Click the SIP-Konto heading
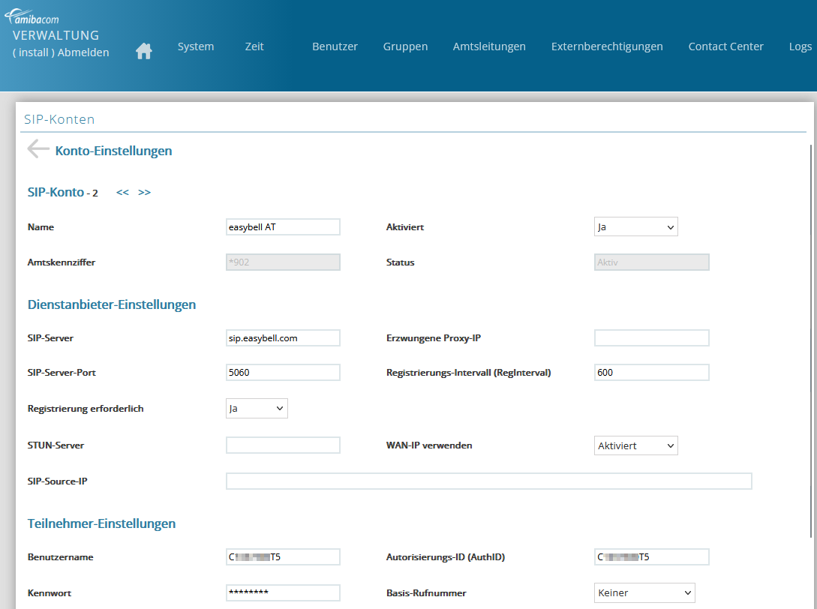 [x=56, y=192]
